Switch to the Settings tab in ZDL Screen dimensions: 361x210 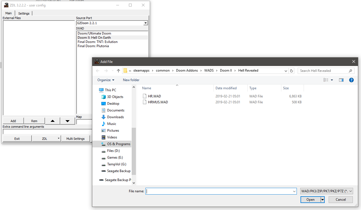point(24,13)
